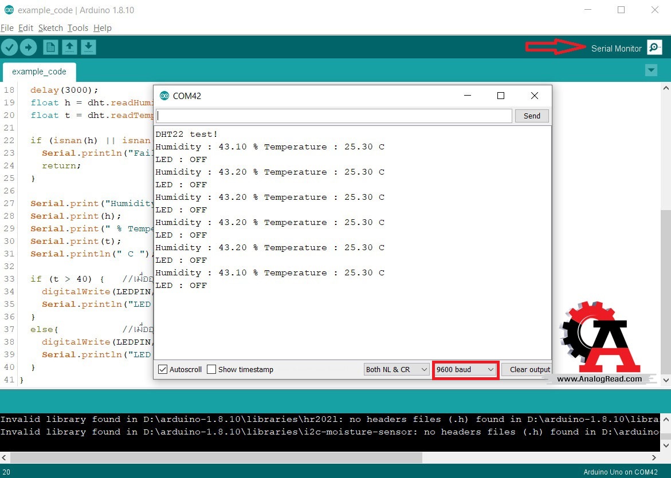Open the Tools menu
Viewport: 671px width, 478px height.
(x=78, y=28)
